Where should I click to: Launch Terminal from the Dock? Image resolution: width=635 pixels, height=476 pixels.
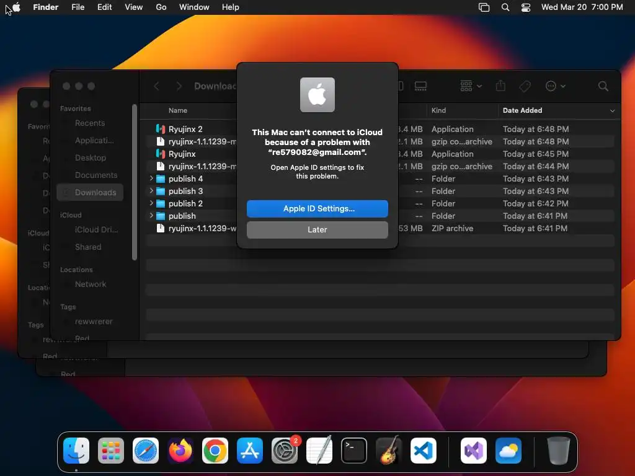pos(354,451)
